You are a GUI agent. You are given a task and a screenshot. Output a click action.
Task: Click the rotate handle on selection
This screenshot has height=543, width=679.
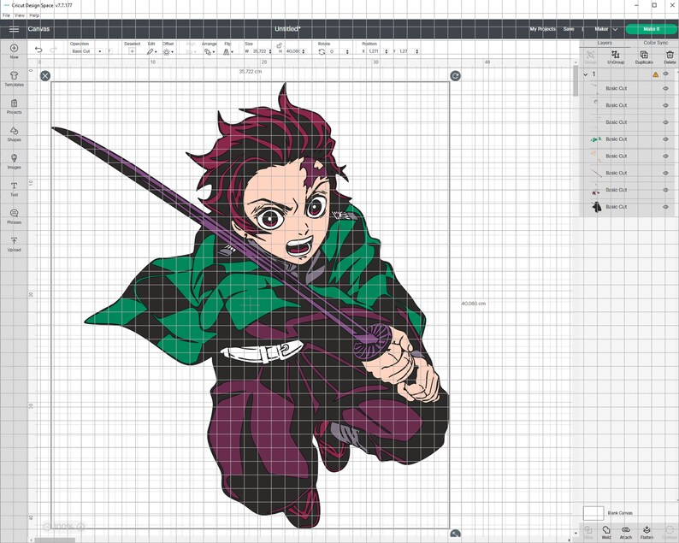[x=455, y=76]
